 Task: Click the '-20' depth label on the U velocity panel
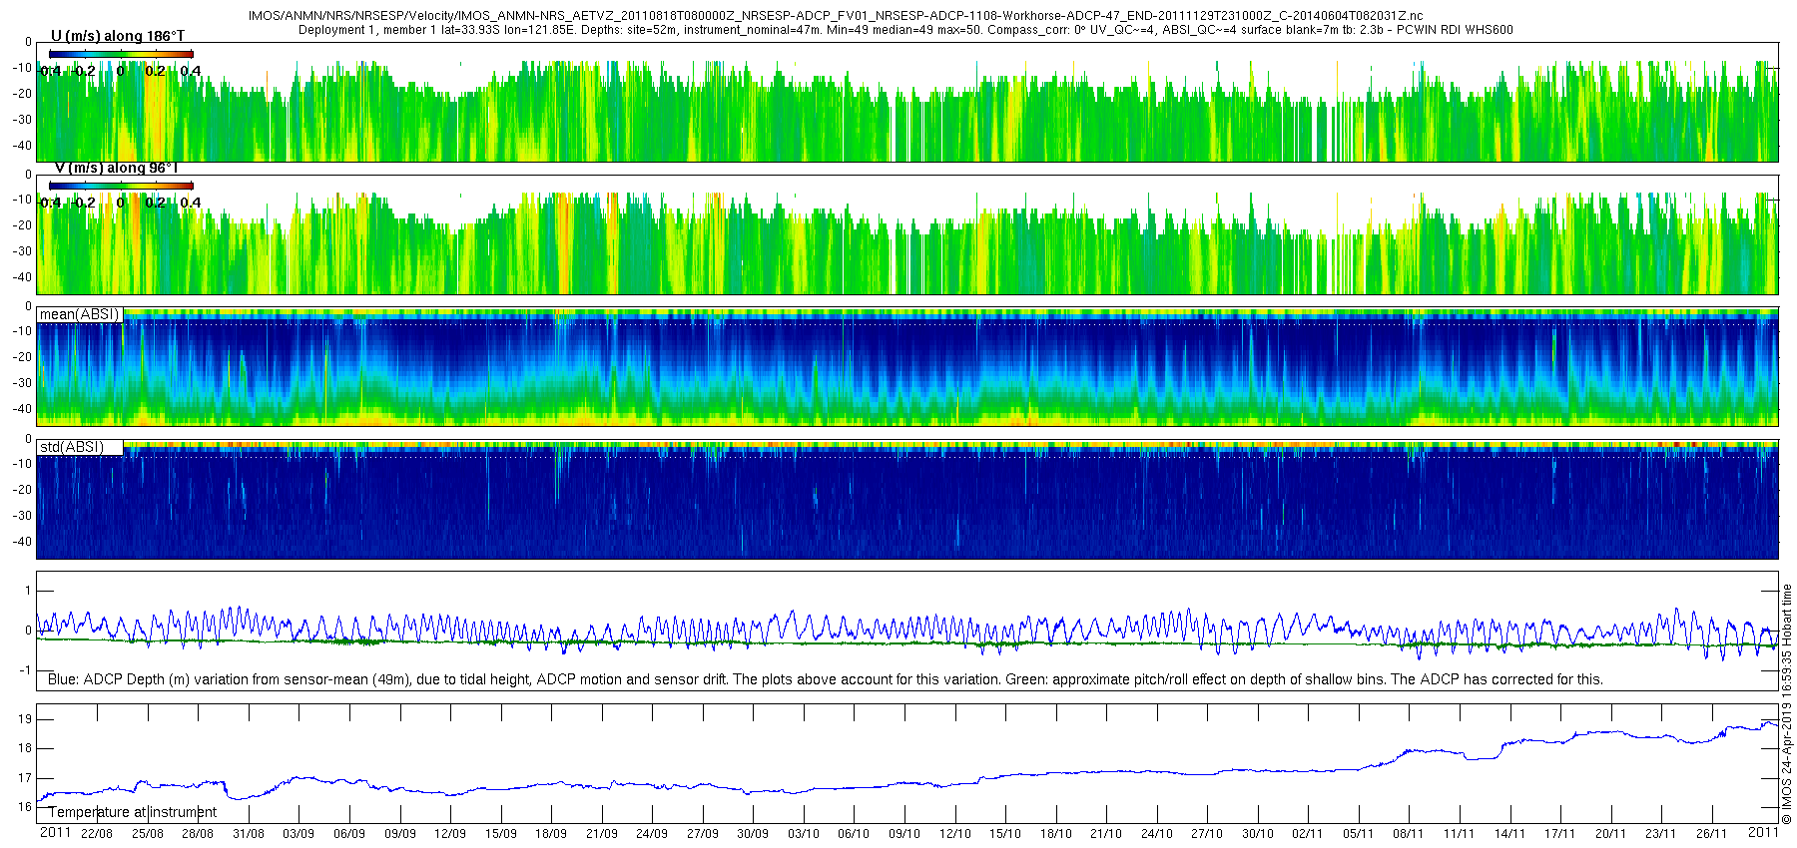(x=22, y=94)
